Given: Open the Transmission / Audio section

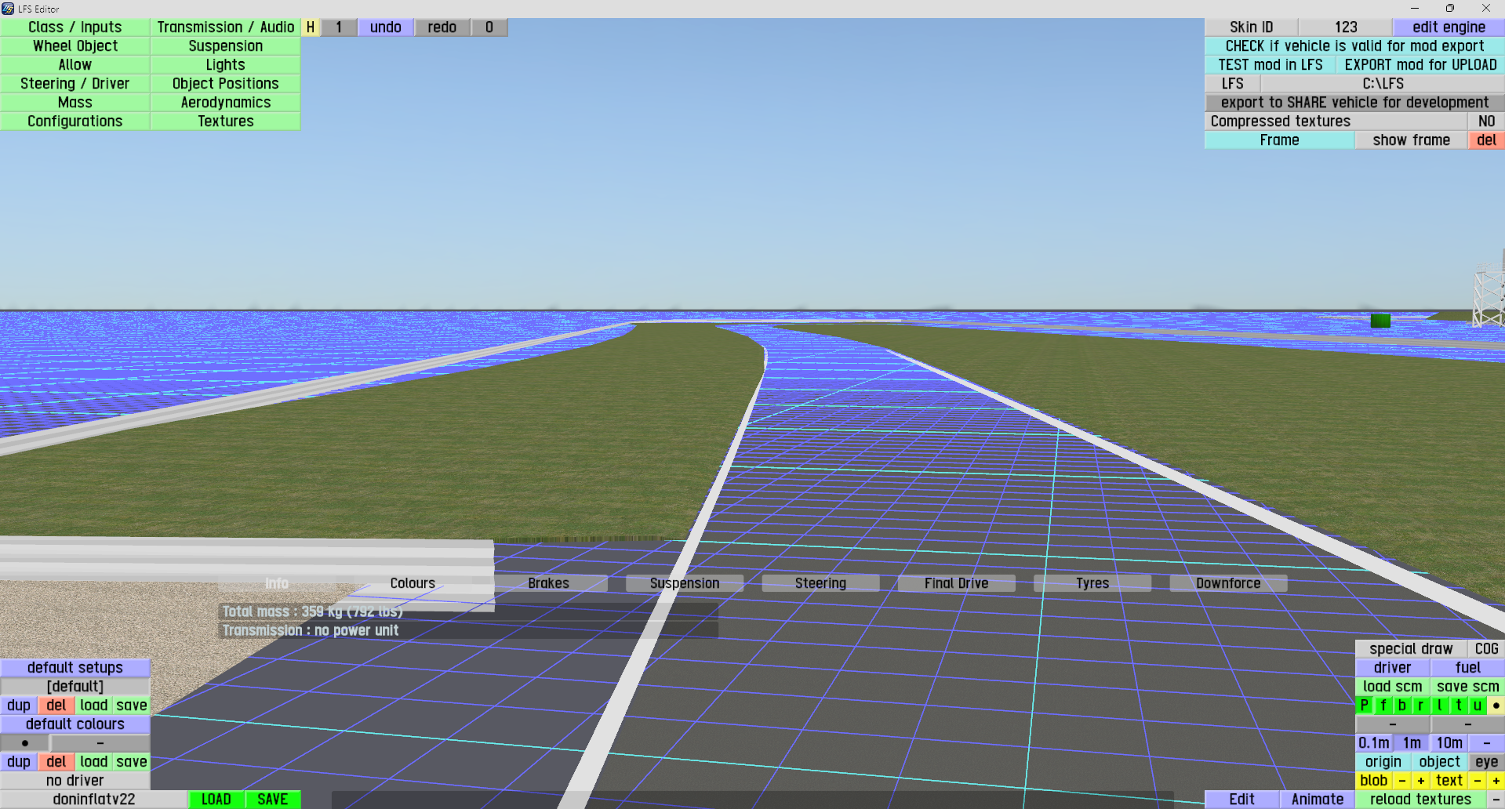Looking at the screenshot, I should [226, 27].
